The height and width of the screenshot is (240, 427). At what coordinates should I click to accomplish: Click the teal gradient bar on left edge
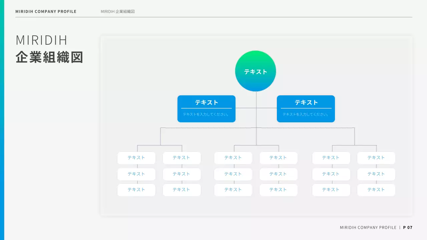click(2, 120)
